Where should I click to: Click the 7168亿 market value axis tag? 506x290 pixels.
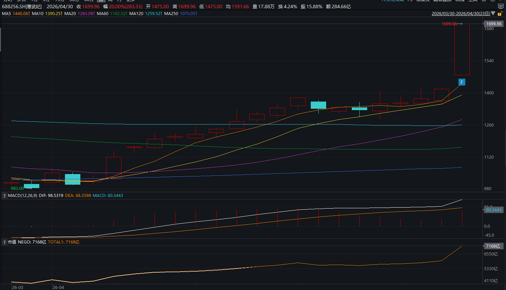click(493, 246)
